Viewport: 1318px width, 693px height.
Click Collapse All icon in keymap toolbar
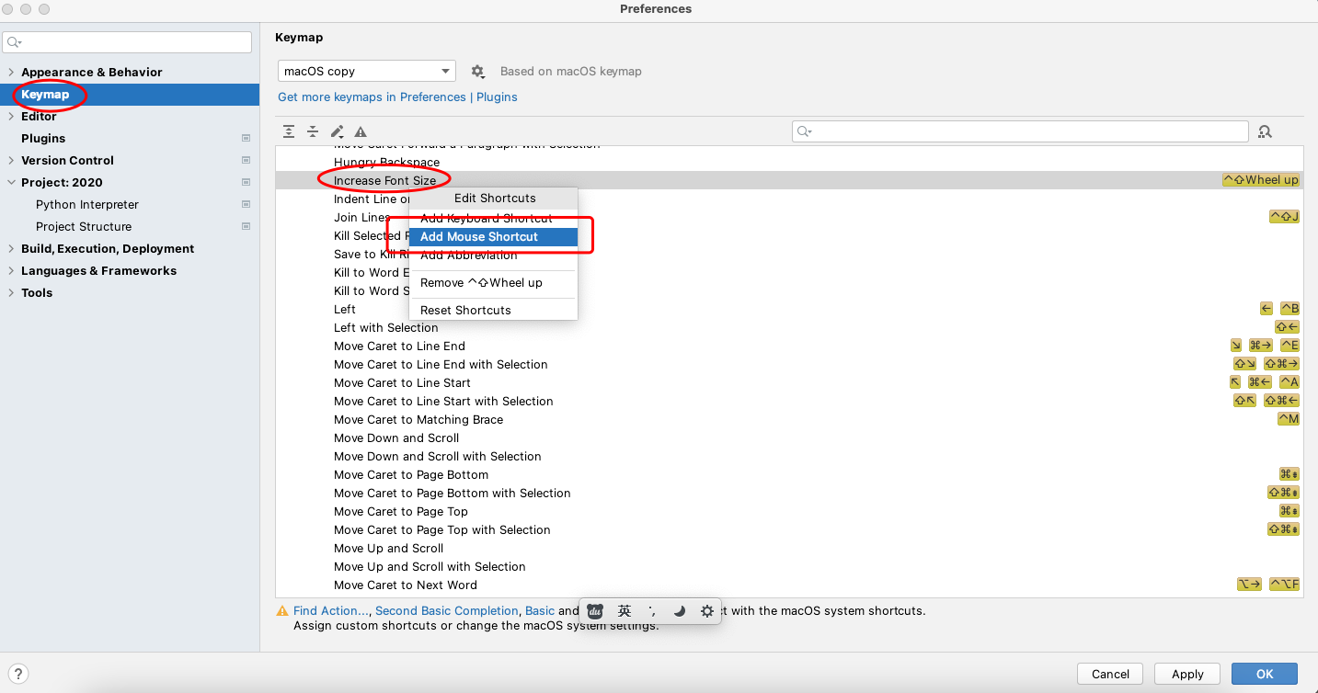(313, 131)
